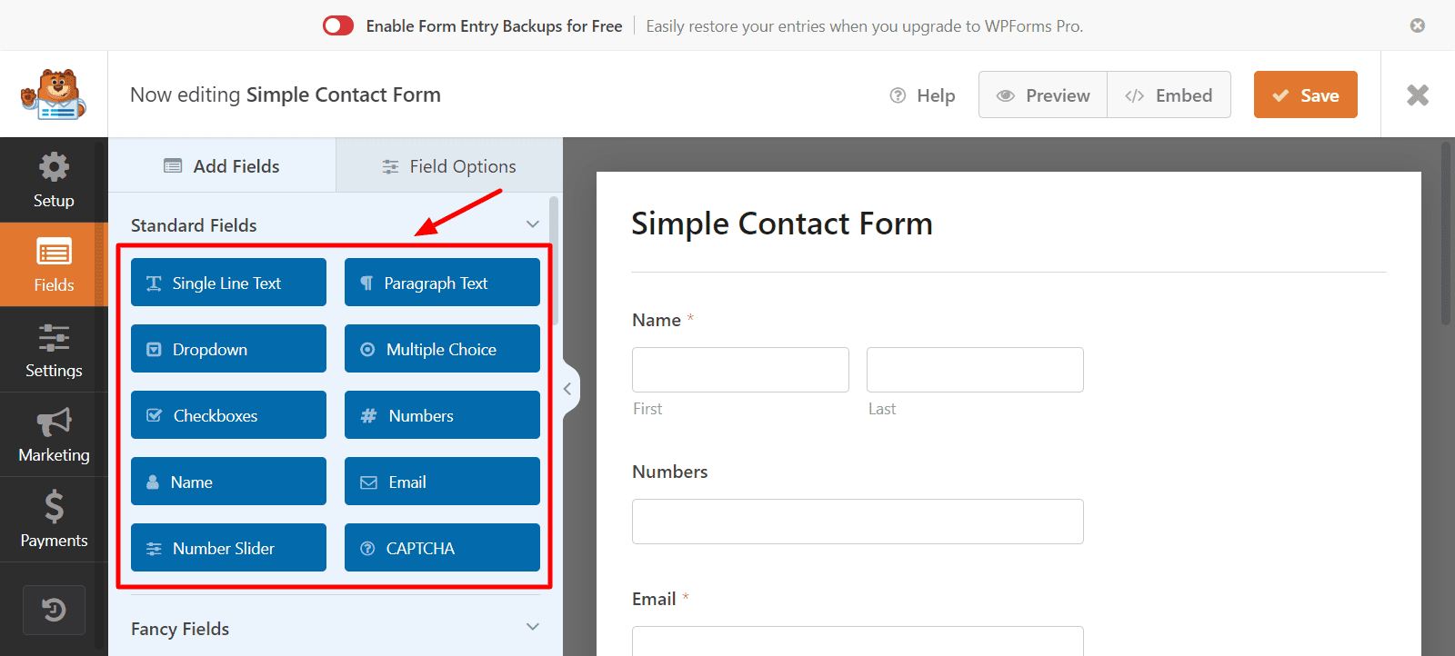Collapse the fields sidebar panel

point(567,389)
